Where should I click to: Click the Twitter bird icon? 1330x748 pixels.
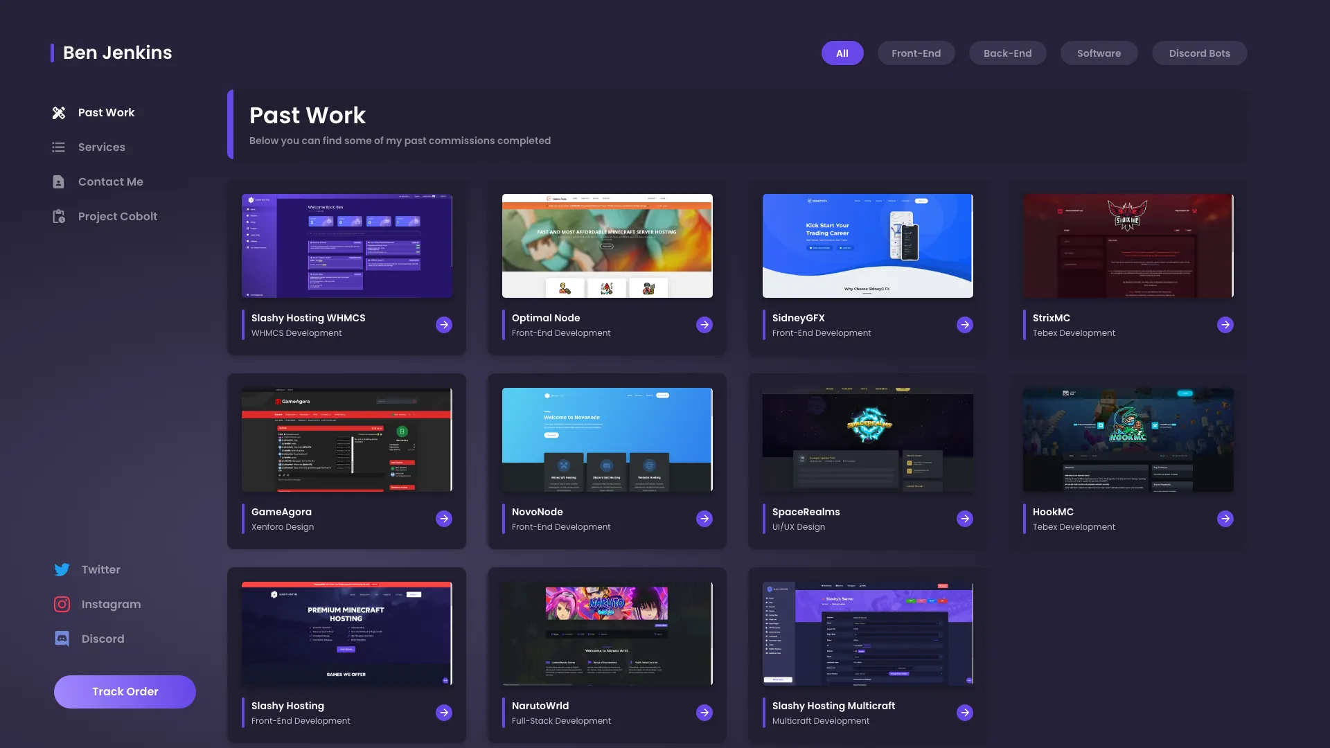[62, 570]
